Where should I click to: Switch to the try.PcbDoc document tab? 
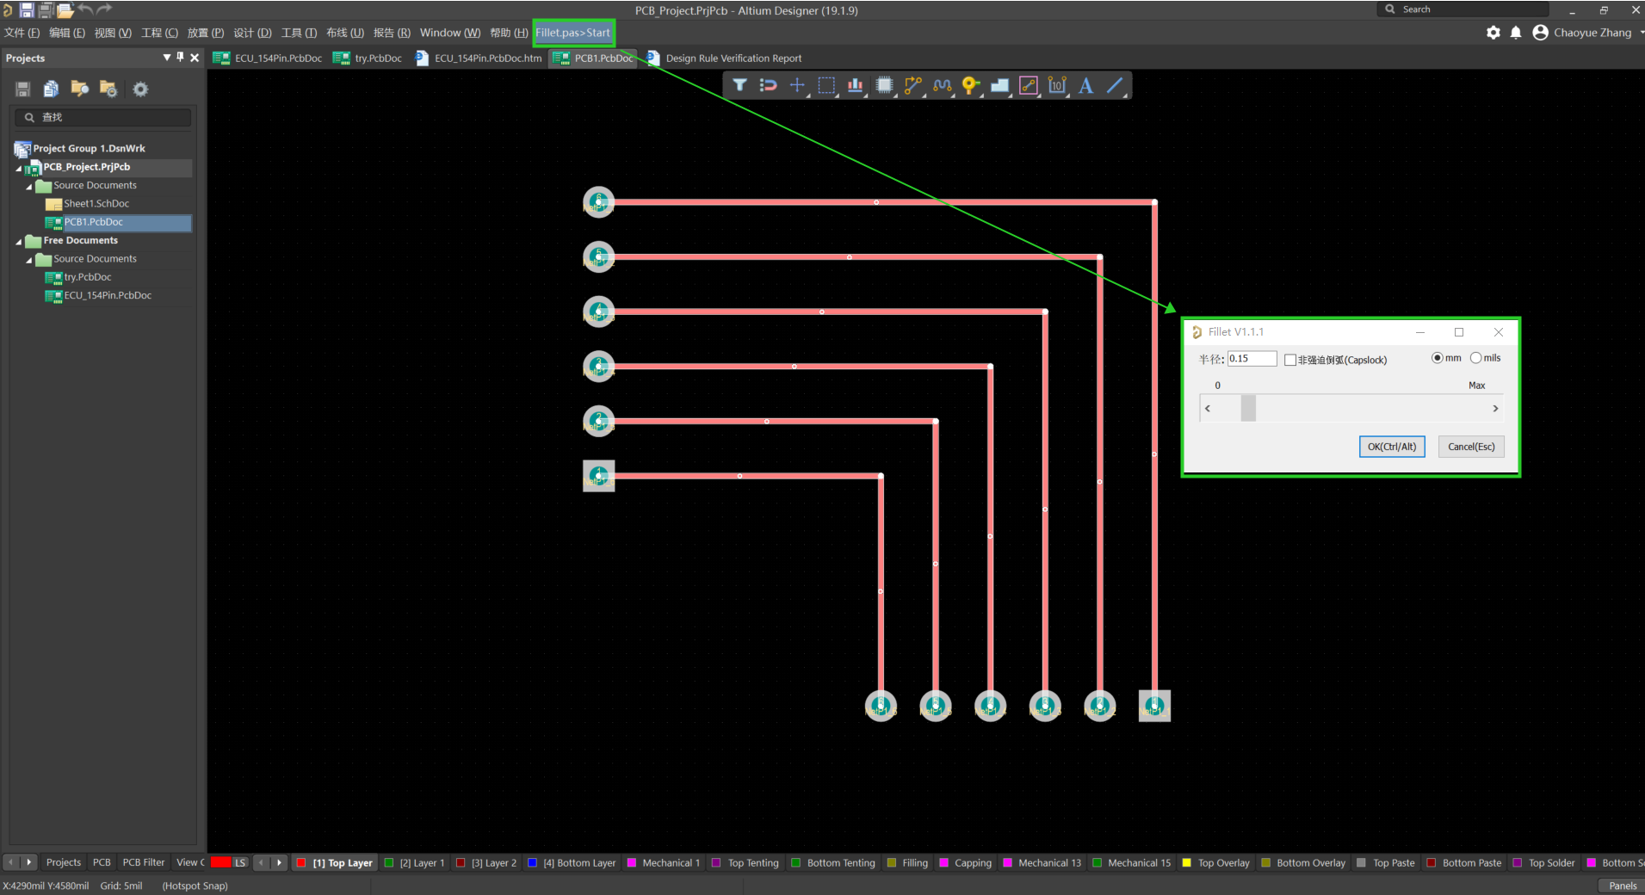click(x=368, y=59)
